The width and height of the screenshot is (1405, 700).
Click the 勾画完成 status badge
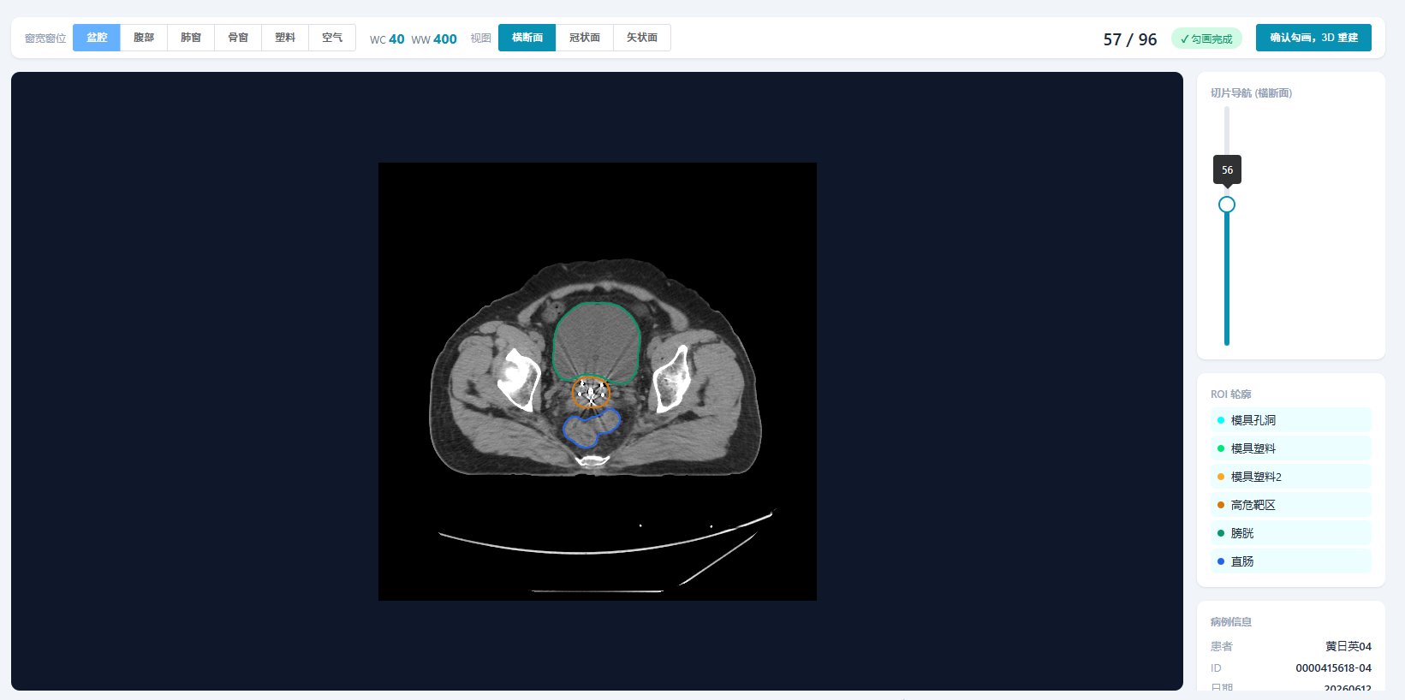[x=1206, y=39]
